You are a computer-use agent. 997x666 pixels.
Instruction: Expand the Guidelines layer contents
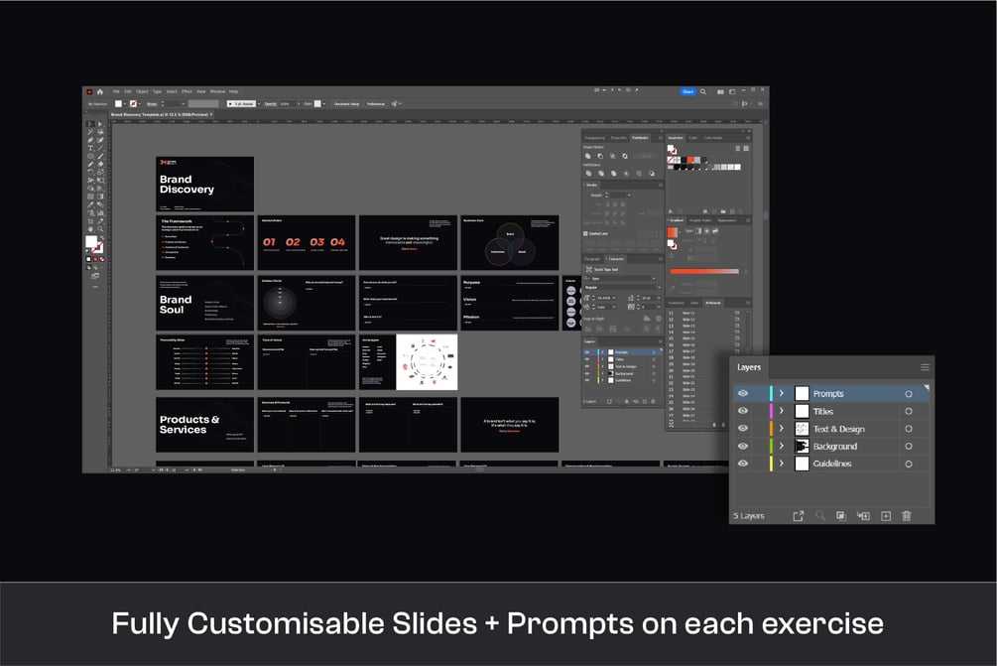(782, 464)
